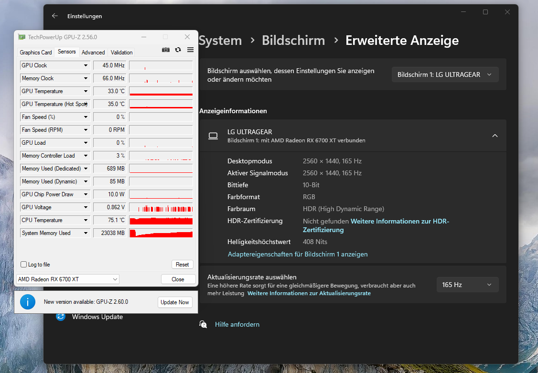538x373 pixels.
Task: Open the 165 Hz refresh rate dropdown
Action: [x=468, y=285]
